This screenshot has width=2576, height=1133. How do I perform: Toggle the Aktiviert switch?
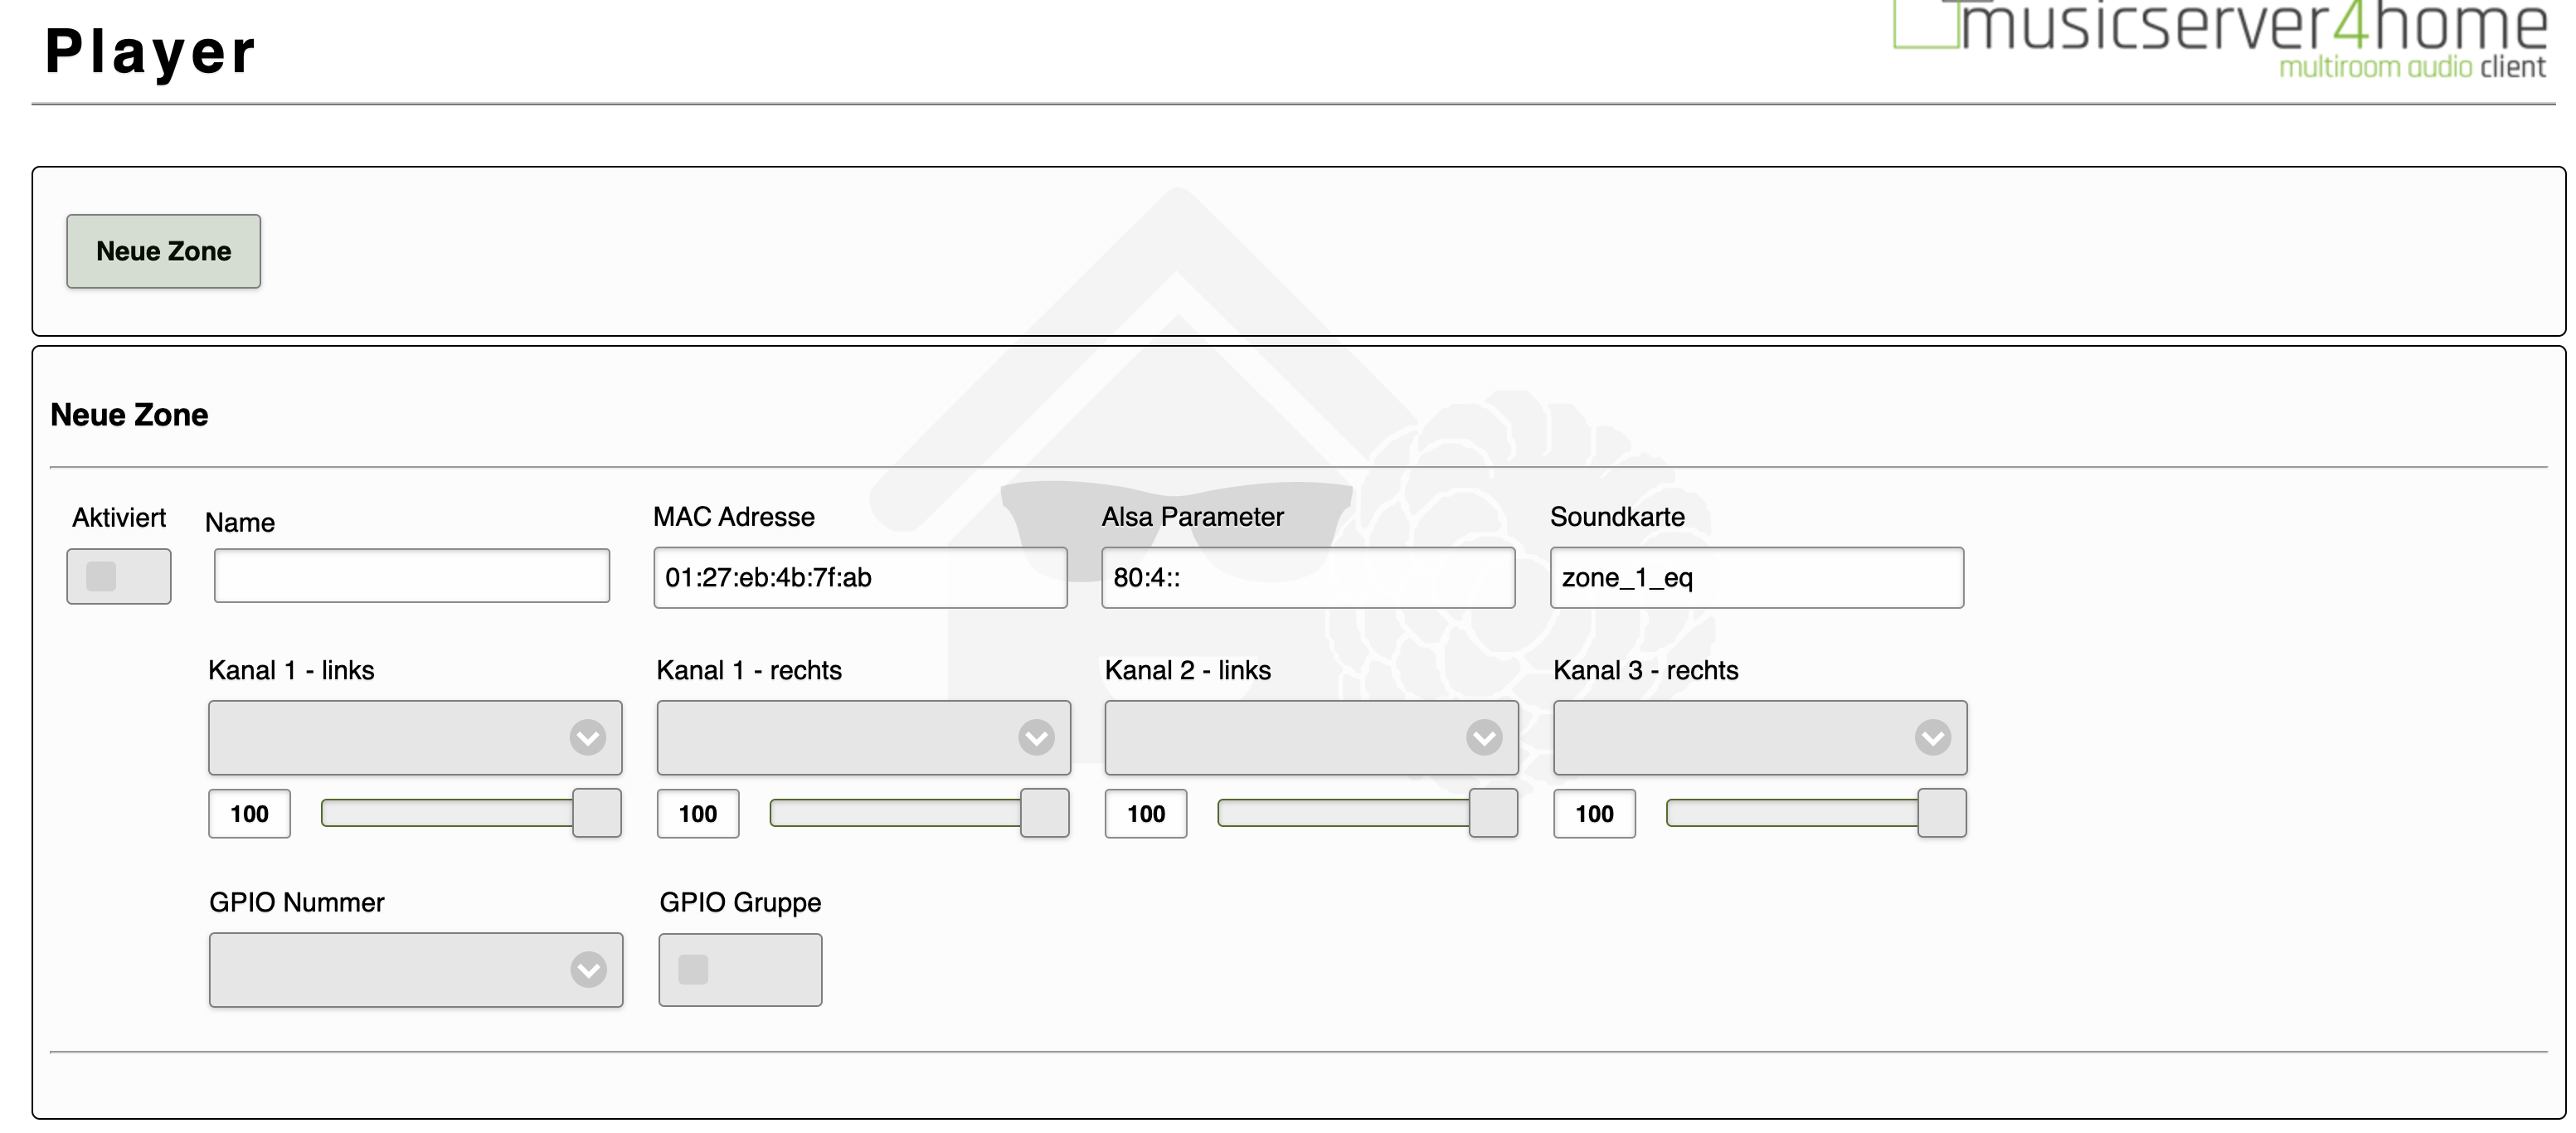coord(118,576)
